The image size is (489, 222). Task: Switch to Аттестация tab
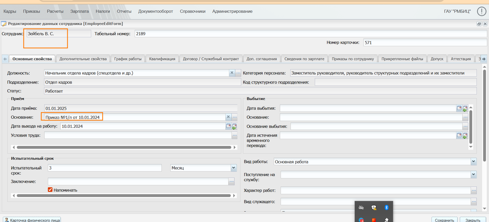click(x=461, y=59)
